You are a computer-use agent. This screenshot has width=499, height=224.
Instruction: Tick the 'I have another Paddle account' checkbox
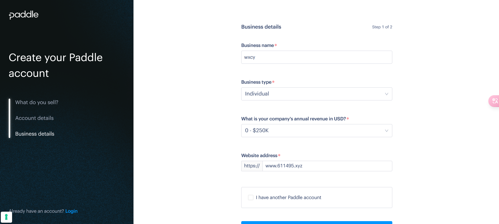click(251, 198)
